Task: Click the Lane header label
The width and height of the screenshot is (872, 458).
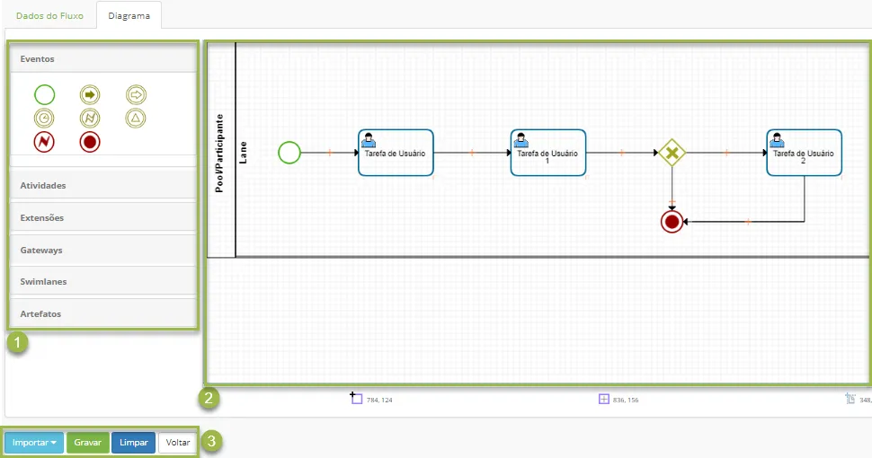Action: point(243,153)
